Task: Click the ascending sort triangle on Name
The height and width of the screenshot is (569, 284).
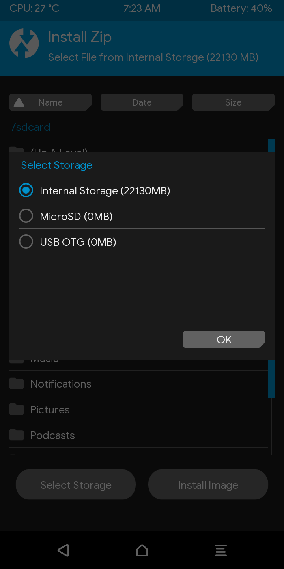Action: [x=19, y=102]
